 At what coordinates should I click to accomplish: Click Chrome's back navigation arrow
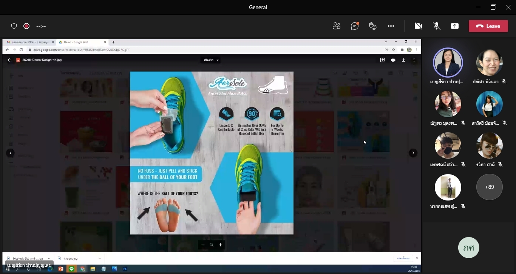[x=7, y=50]
